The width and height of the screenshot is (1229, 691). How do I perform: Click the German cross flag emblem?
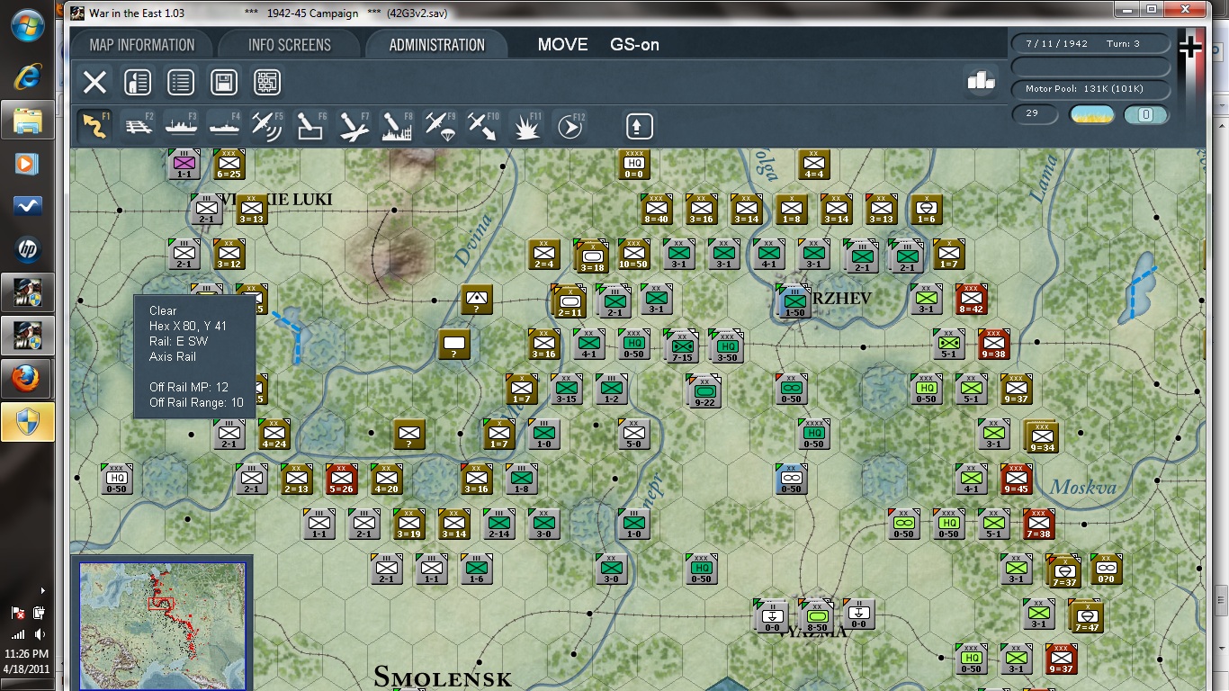click(x=1190, y=47)
